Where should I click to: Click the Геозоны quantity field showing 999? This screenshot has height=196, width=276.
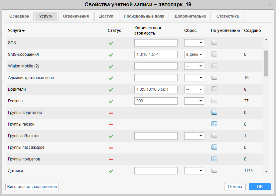pos(156,101)
